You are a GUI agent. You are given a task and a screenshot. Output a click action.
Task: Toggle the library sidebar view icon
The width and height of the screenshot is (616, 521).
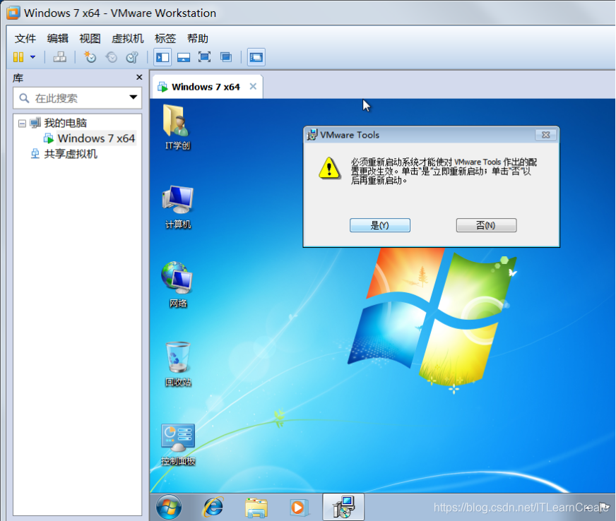pyautogui.click(x=162, y=57)
